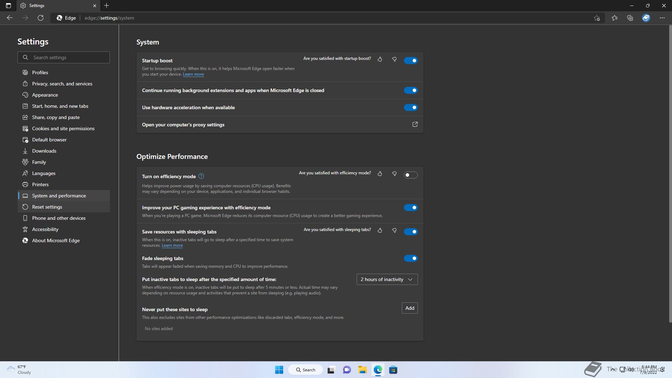The height and width of the screenshot is (378, 672).
Task: Open the Profiles settings section
Action: tap(64, 72)
